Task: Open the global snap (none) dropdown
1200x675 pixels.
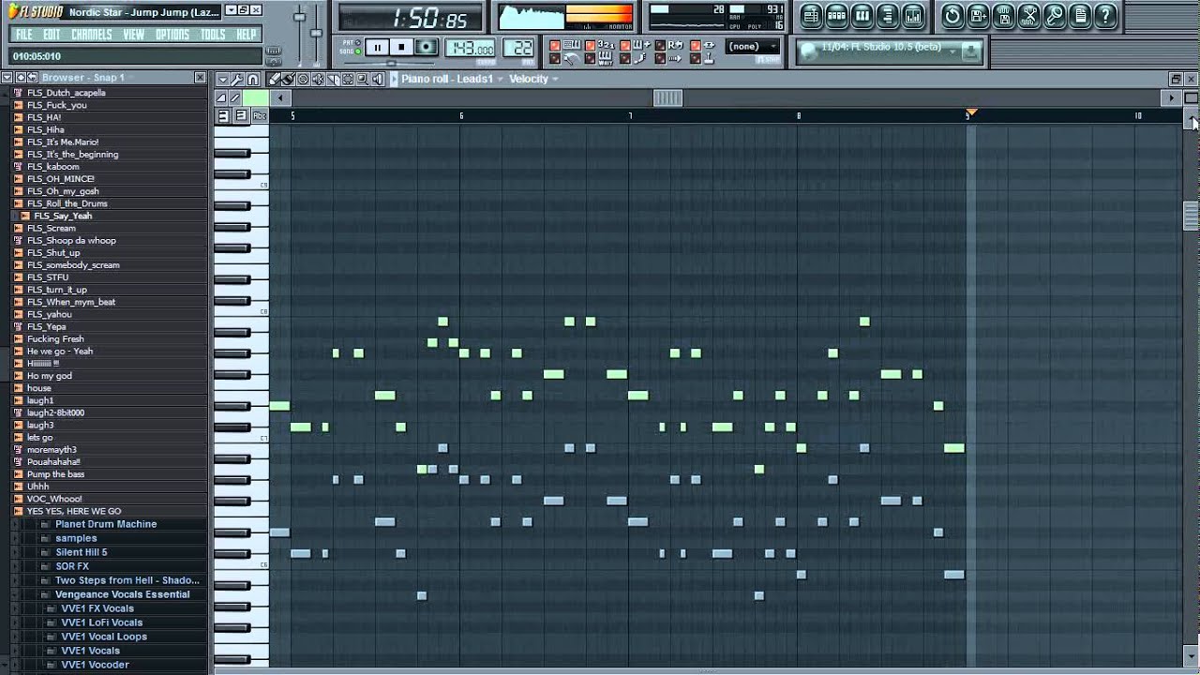Action: tap(753, 46)
